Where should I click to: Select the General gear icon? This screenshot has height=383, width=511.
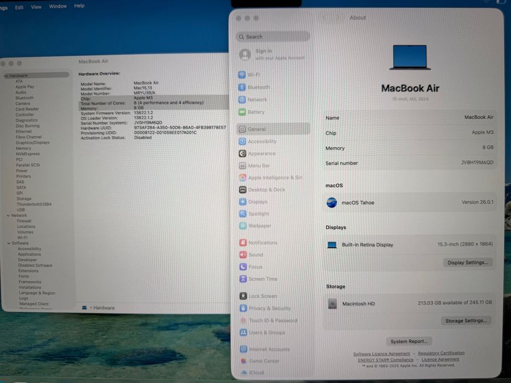click(x=242, y=129)
